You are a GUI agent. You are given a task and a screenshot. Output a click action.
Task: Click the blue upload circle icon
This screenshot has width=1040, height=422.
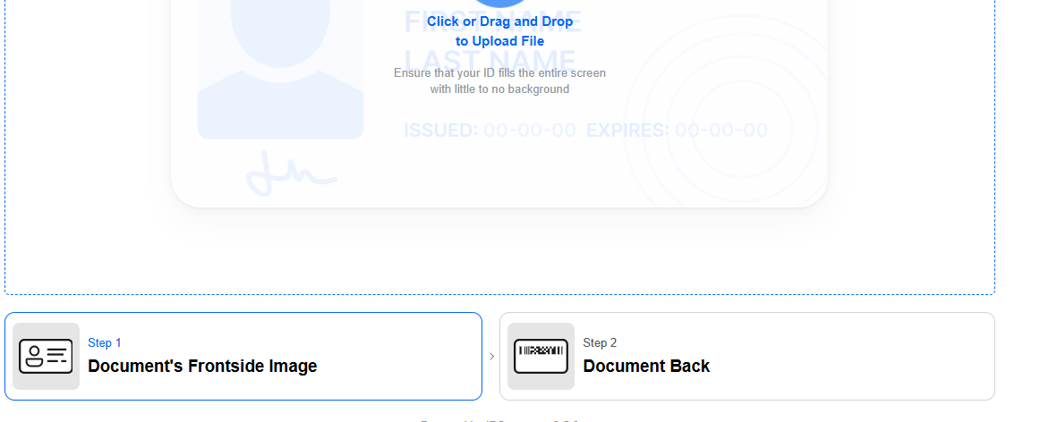tap(499, 3)
